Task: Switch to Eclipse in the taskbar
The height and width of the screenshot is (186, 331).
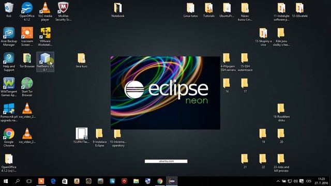Action: (172, 181)
